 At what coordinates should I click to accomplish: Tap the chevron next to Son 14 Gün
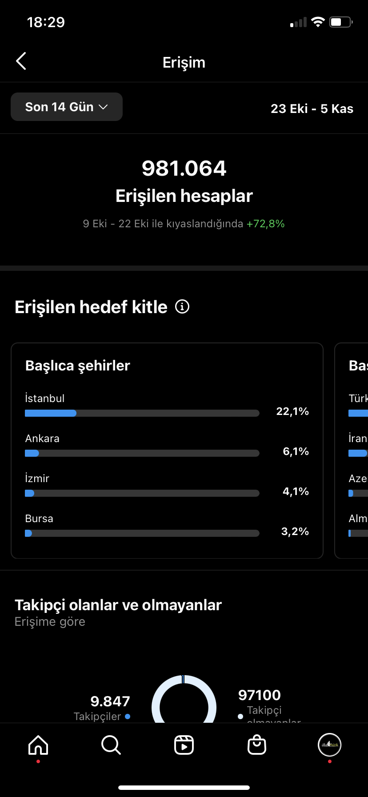click(103, 107)
